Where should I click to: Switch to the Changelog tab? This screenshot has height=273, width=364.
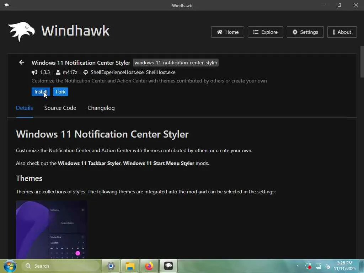pyautogui.click(x=101, y=108)
